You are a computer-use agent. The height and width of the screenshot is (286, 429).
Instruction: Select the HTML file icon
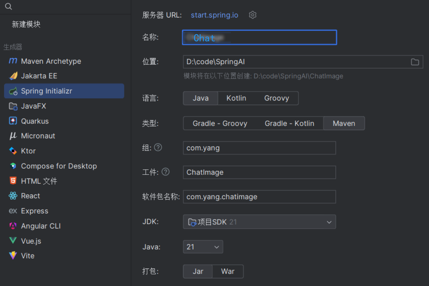[13, 181]
